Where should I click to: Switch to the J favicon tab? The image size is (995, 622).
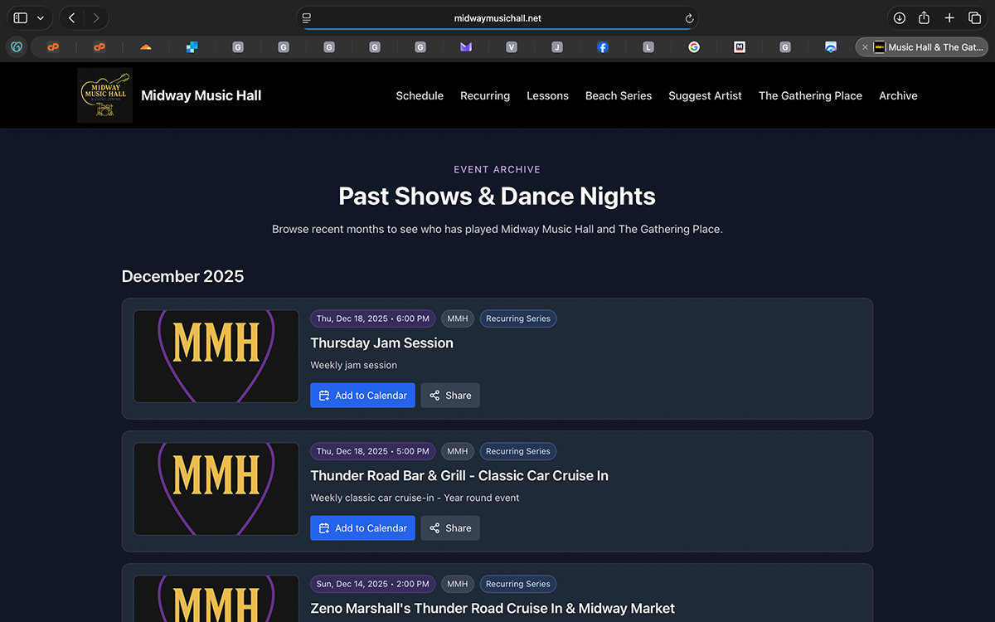click(x=557, y=47)
